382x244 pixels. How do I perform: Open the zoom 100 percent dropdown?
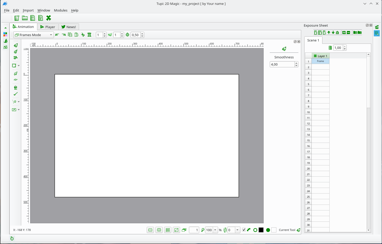coord(215,230)
